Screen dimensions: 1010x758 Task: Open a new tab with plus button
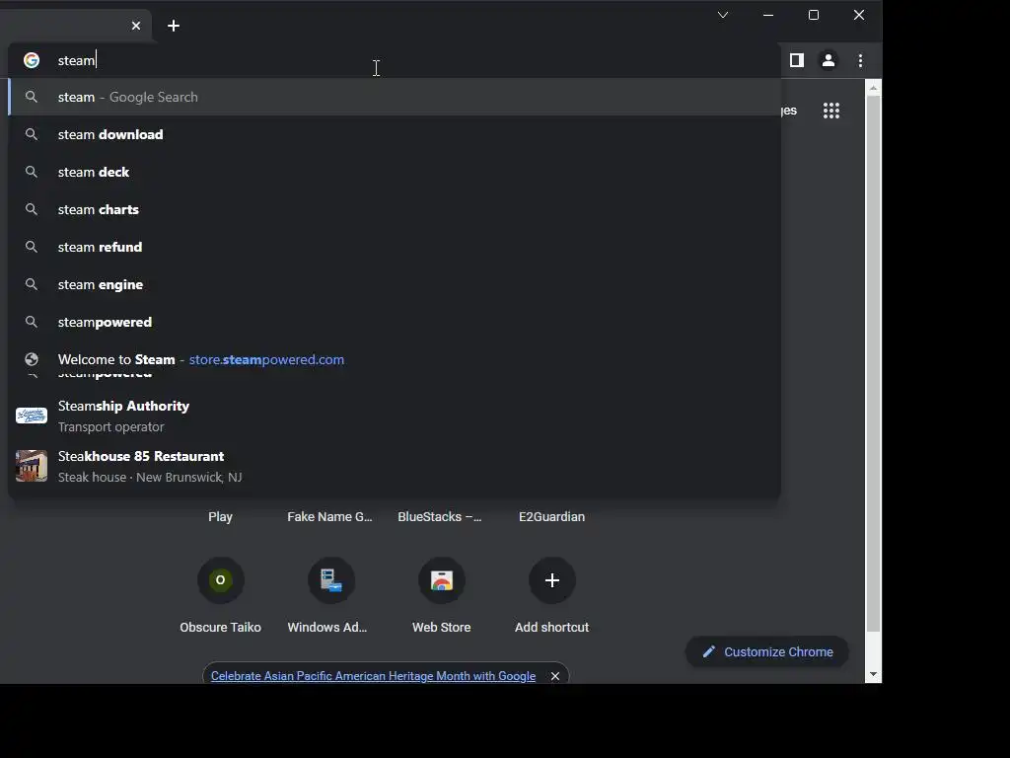point(174,26)
